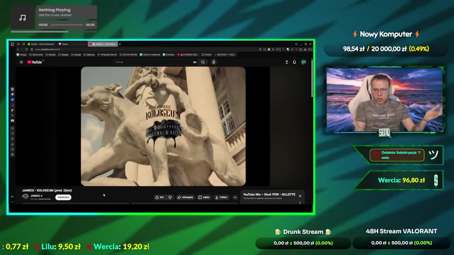This screenshot has width=454, height=255.
Task: Open the Wikipedia Glevia2 bookmark
Action: click(107, 55)
